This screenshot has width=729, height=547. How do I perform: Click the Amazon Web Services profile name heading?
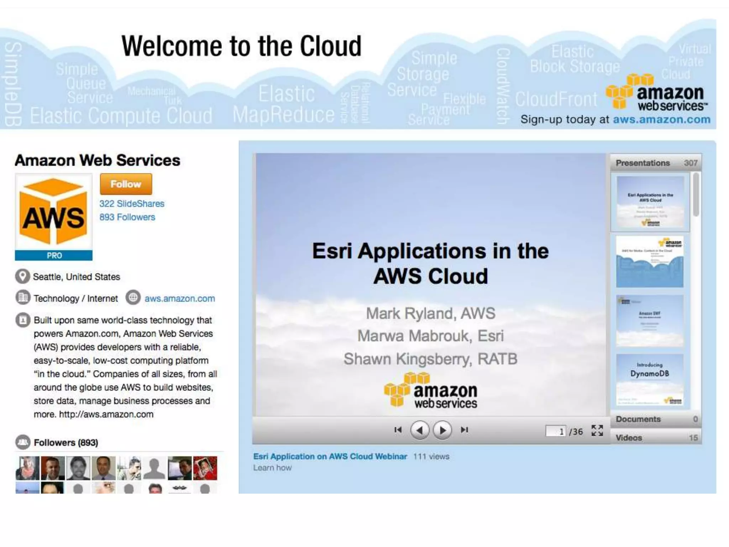point(98,160)
